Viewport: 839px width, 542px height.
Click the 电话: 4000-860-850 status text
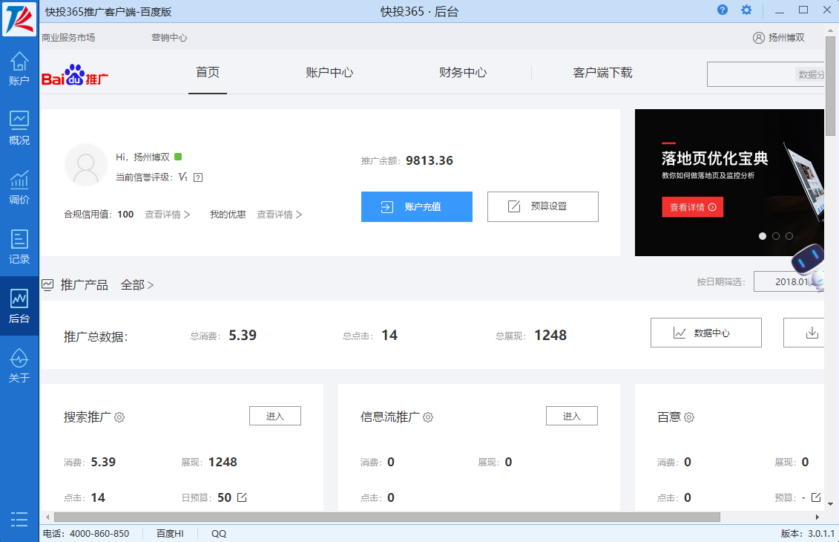coord(86,533)
